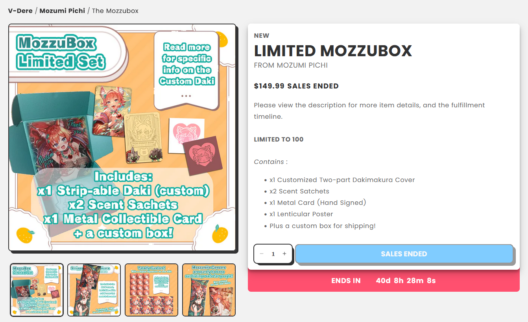
Task: Open the main MozzuBox product image
Action: (122, 138)
